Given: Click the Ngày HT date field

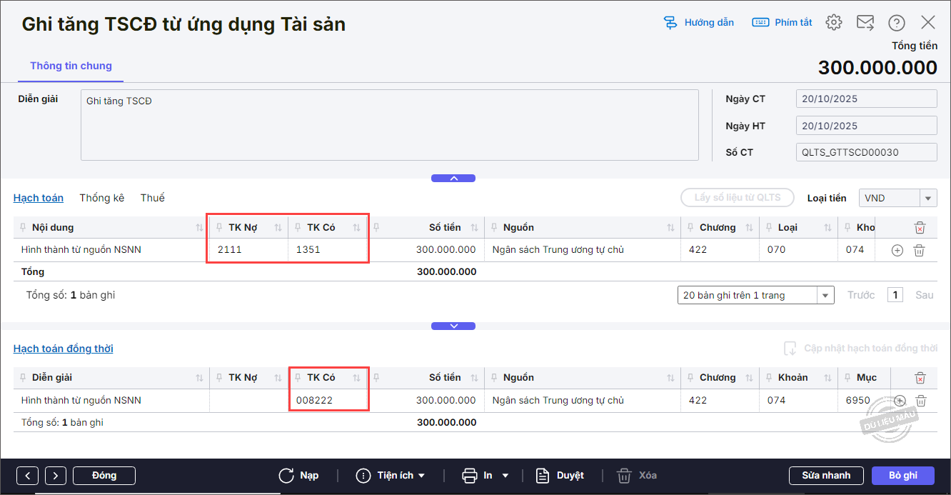Looking at the screenshot, I should pyautogui.click(x=866, y=126).
